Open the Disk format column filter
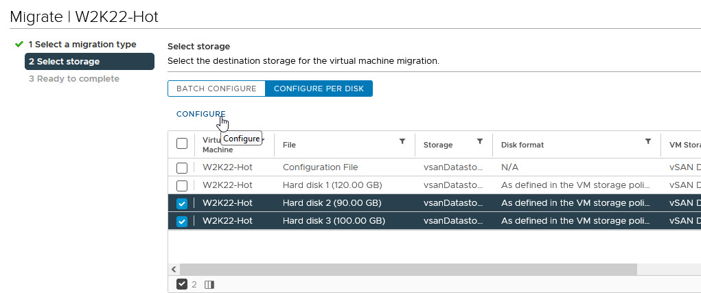 click(x=647, y=141)
